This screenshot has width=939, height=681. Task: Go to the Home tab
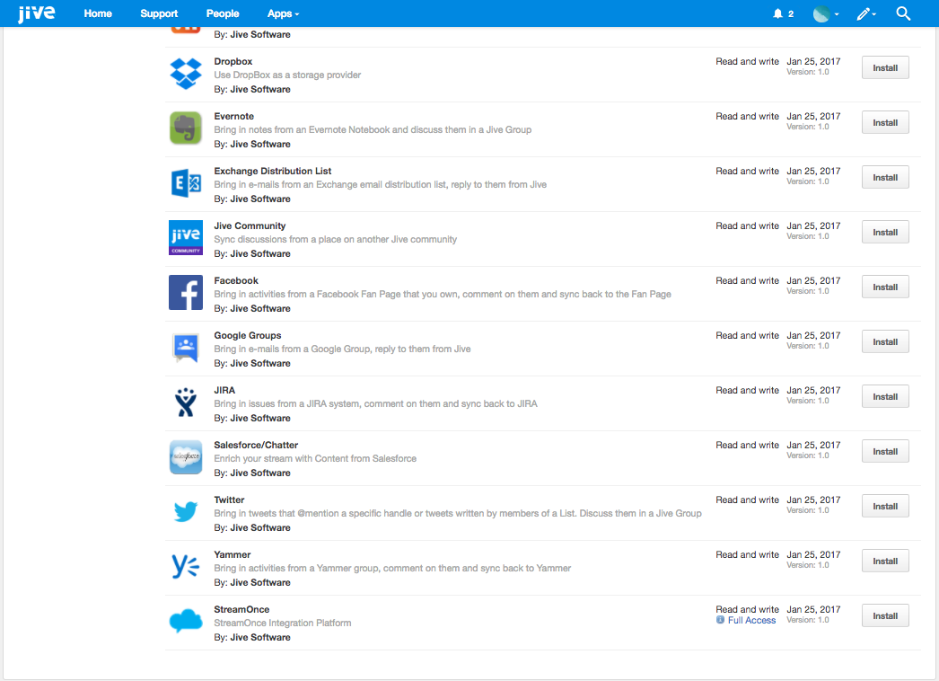(x=98, y=13)
